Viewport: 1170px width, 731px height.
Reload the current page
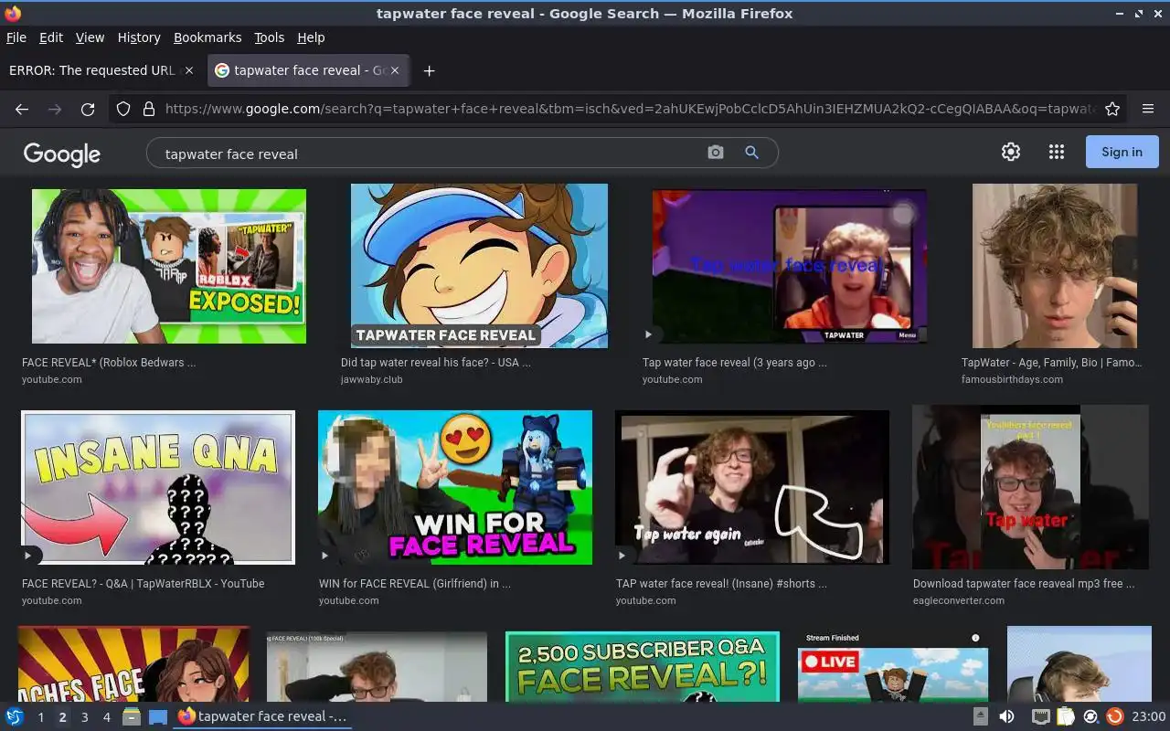click(88, 109)
